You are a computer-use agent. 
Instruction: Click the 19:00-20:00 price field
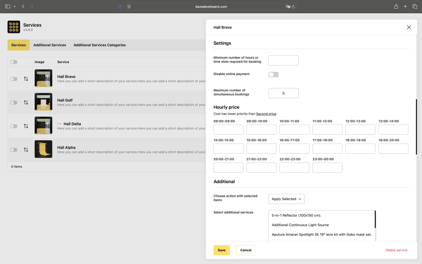393,148
